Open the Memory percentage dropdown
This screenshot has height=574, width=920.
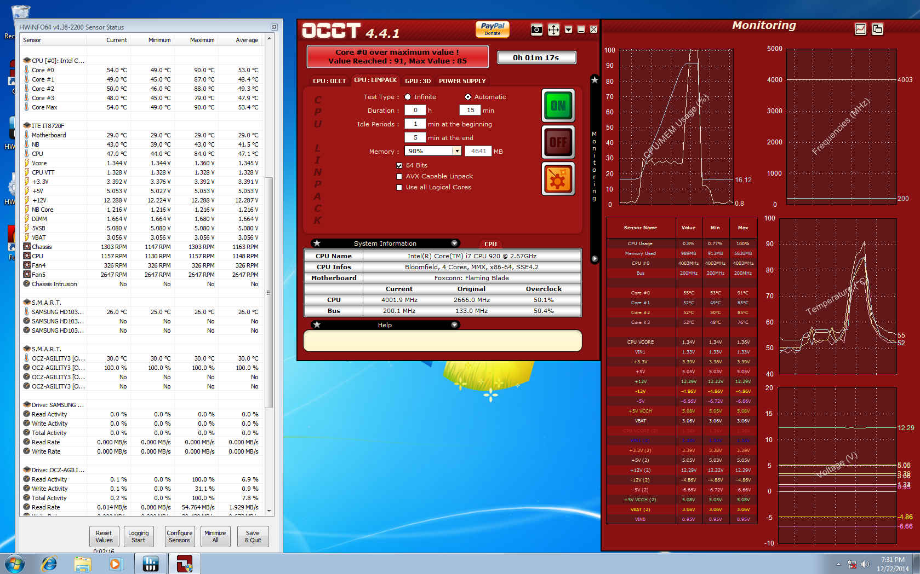click(x=456, y=152)
